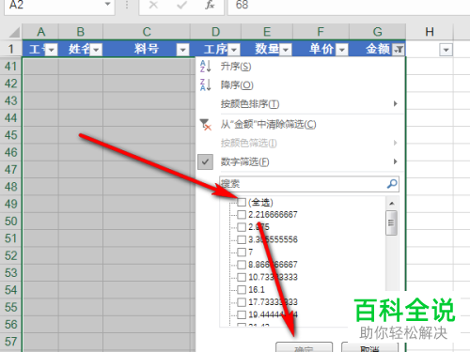Image resolution: width=470 pixels, height=352 pixels.
Task: Click the descending sort Z-A icon
Action: pyautogui.click(x=205, y=84)
